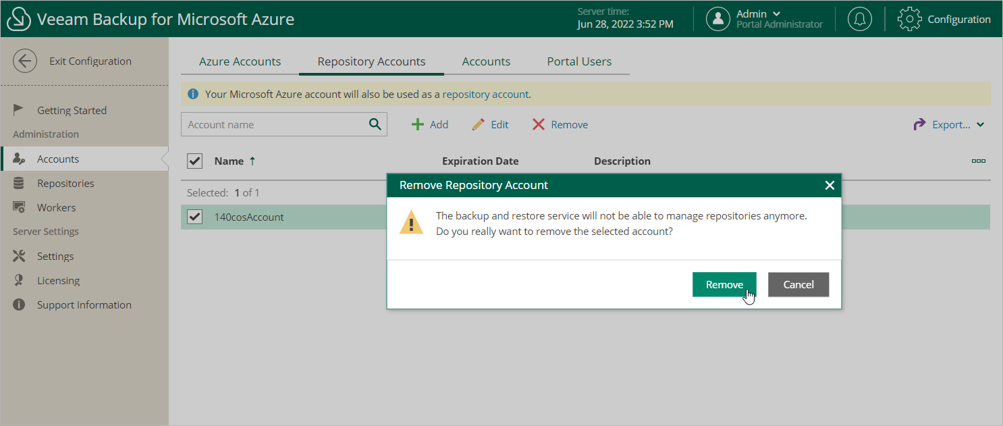Open the notifications bell

pos(859,19)
